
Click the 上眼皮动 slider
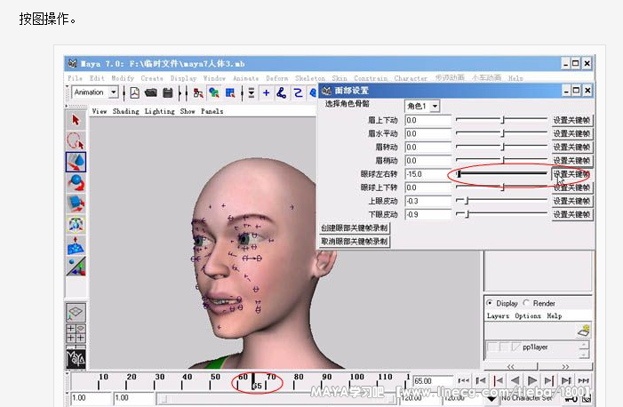pyautogui.click(x=501, y=201)
